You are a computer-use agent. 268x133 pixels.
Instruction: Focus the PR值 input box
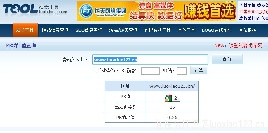(x=182, y=71)
